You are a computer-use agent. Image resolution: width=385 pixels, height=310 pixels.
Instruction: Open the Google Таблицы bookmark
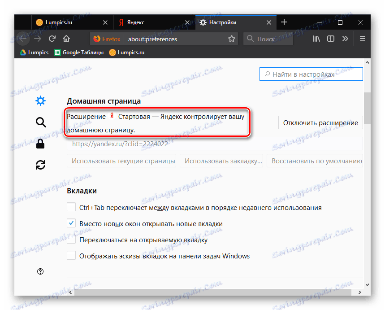(79, 52)
